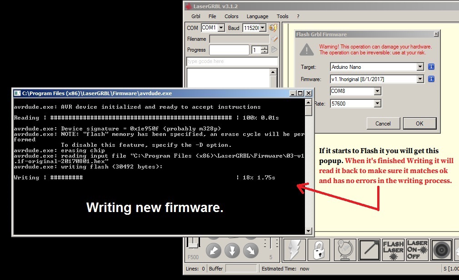The width and height of the screenshot is (459, 280).
Task: Click the Filename text field
Action: coord(239,39)
